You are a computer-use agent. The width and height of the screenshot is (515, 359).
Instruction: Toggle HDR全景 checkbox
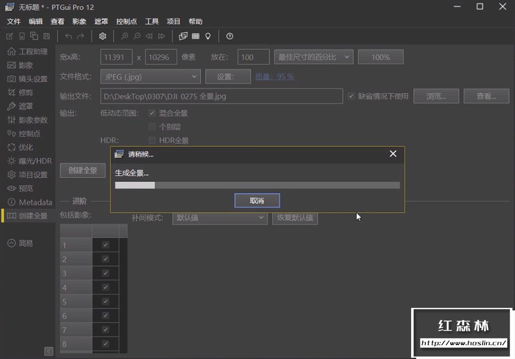(x=152, y=141)
